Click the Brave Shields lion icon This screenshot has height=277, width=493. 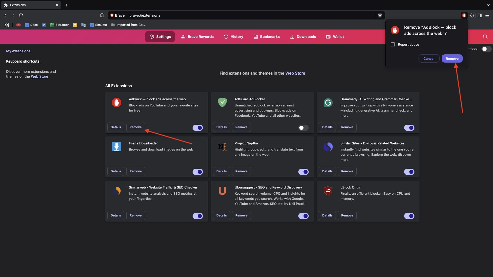(x=380, y=15)
